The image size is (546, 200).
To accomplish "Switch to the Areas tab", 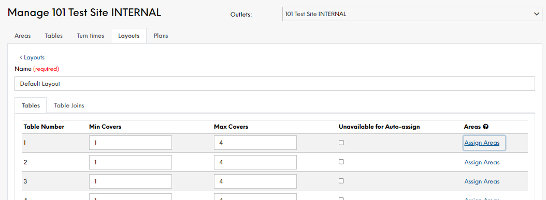I will (x=22, y=36).
